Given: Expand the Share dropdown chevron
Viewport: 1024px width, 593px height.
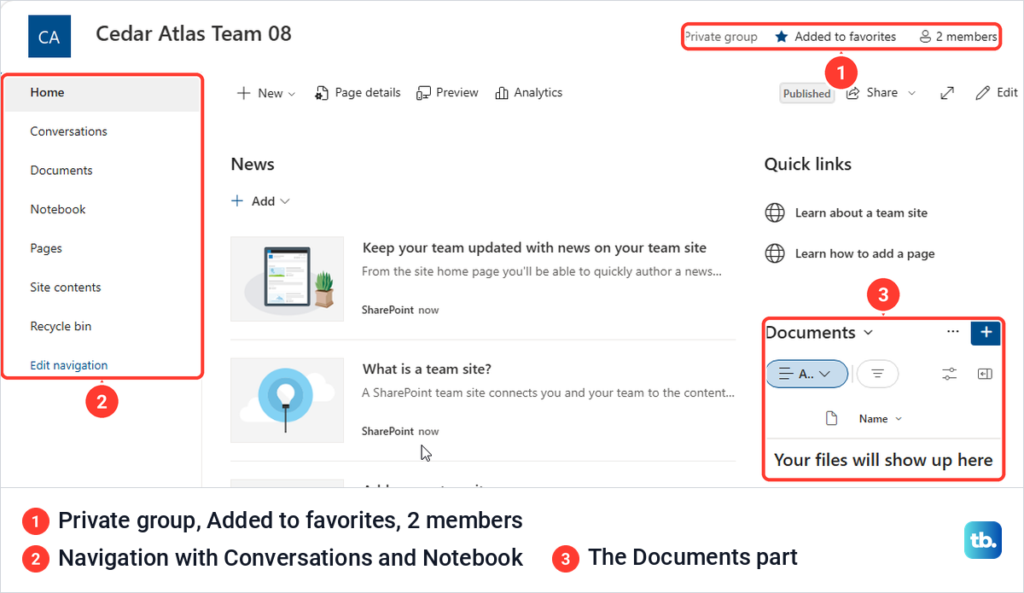Looking at the screenshot, I should [x=911, y=93].
